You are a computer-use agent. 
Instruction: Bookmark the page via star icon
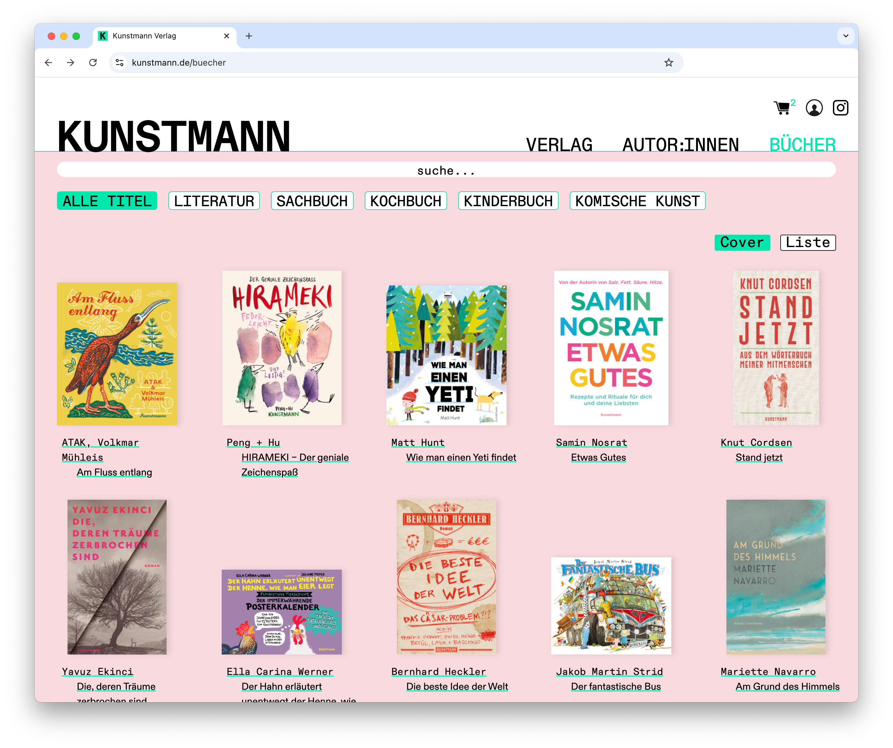click(x=669, y=63)
